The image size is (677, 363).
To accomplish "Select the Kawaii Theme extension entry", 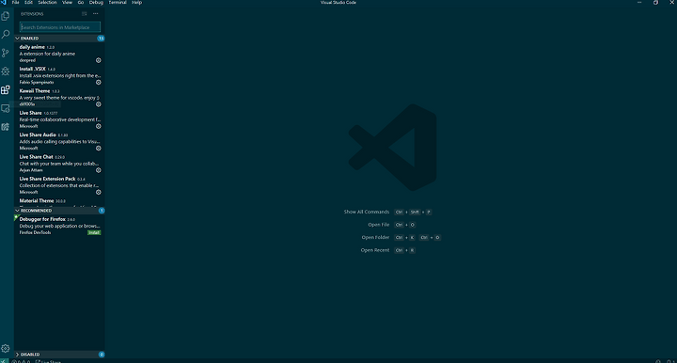I will pyautogui.click(x=59, y=98).
